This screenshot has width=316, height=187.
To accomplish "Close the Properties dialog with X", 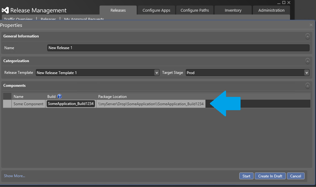I will point(311,25).
